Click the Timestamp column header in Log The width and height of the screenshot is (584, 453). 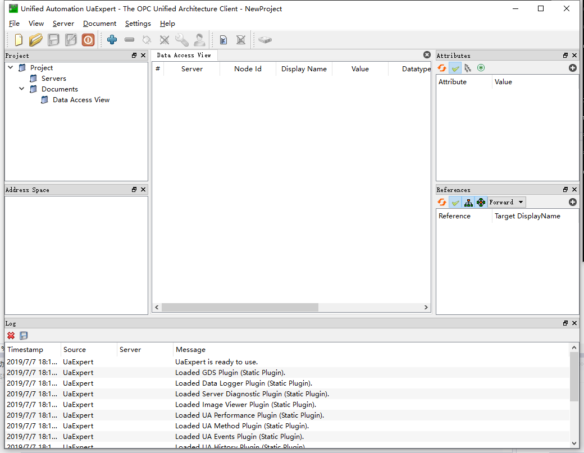coord(33,350)
